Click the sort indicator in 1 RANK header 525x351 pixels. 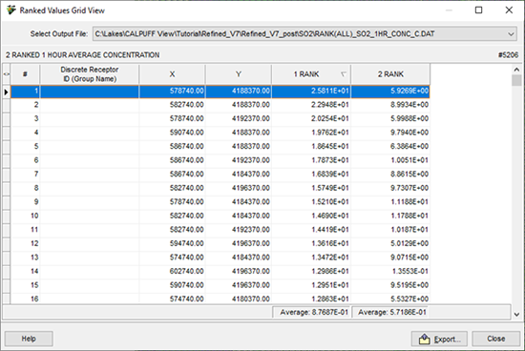pos(344,74)
